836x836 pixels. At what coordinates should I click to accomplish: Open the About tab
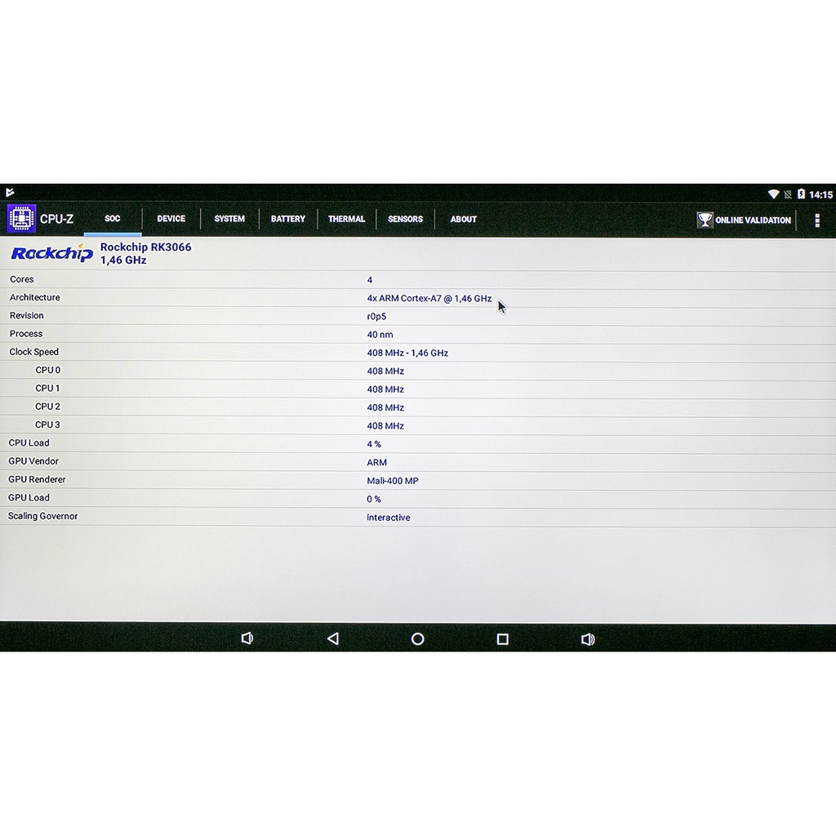(x=464, y=219)
